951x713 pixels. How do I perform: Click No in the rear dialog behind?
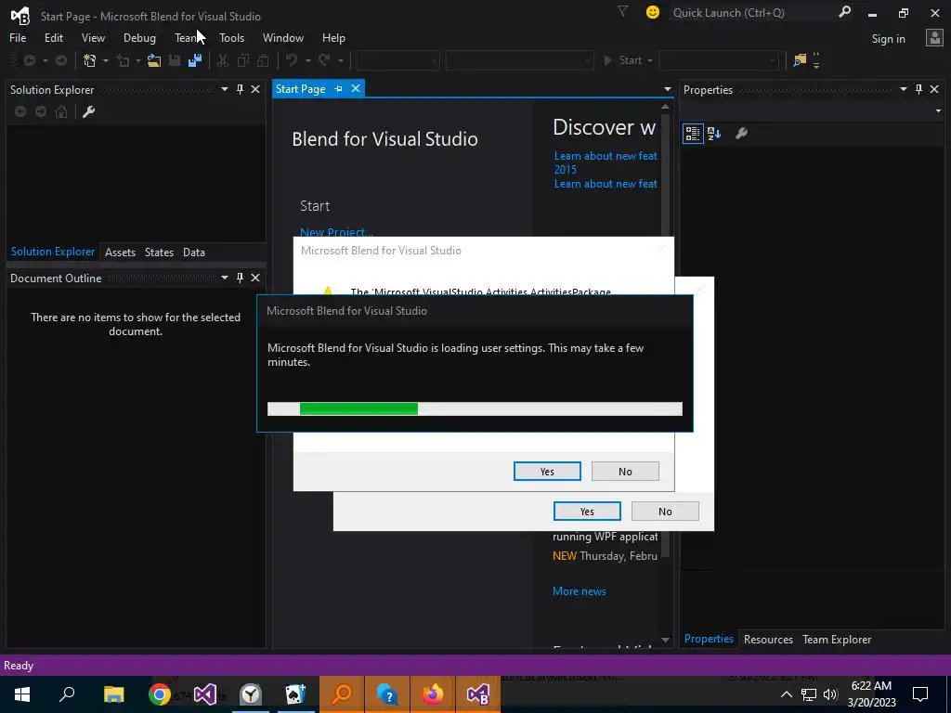[x=665, y=512]
